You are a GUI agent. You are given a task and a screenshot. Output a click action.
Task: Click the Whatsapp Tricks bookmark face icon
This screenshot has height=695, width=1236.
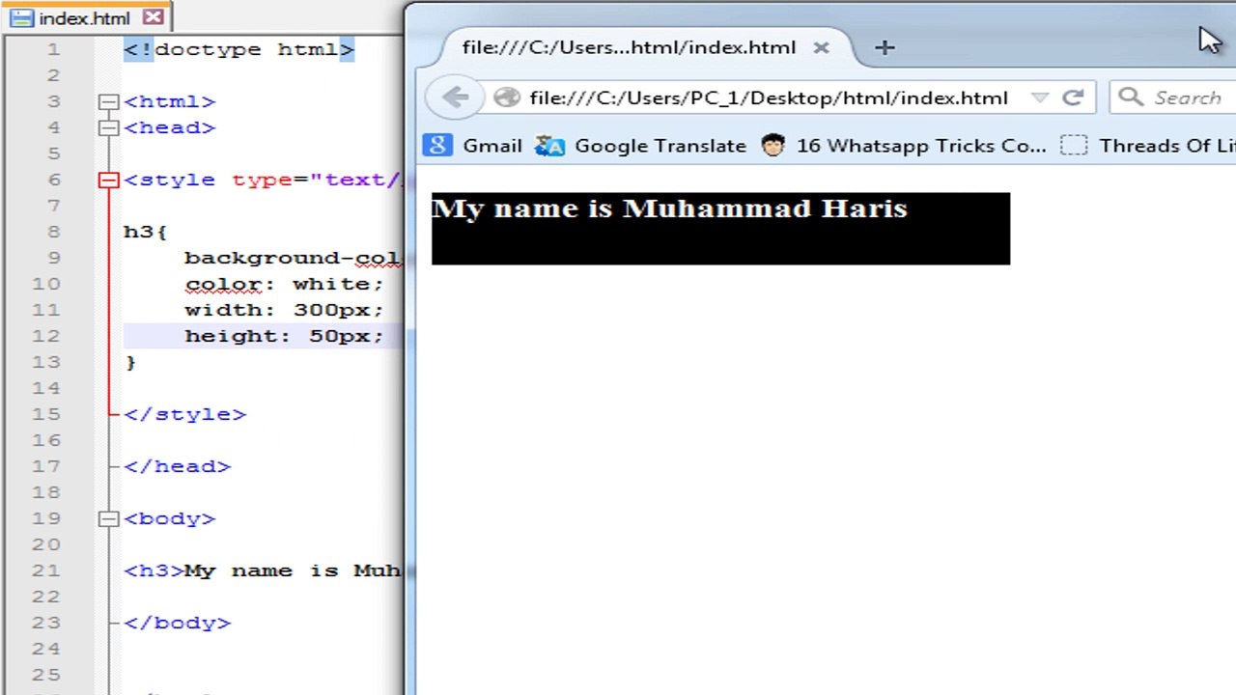[x=772, y=146]
